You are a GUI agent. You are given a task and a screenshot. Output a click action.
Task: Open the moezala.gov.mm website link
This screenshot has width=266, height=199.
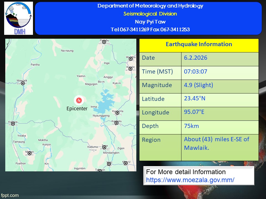click(x=190, y=180)
